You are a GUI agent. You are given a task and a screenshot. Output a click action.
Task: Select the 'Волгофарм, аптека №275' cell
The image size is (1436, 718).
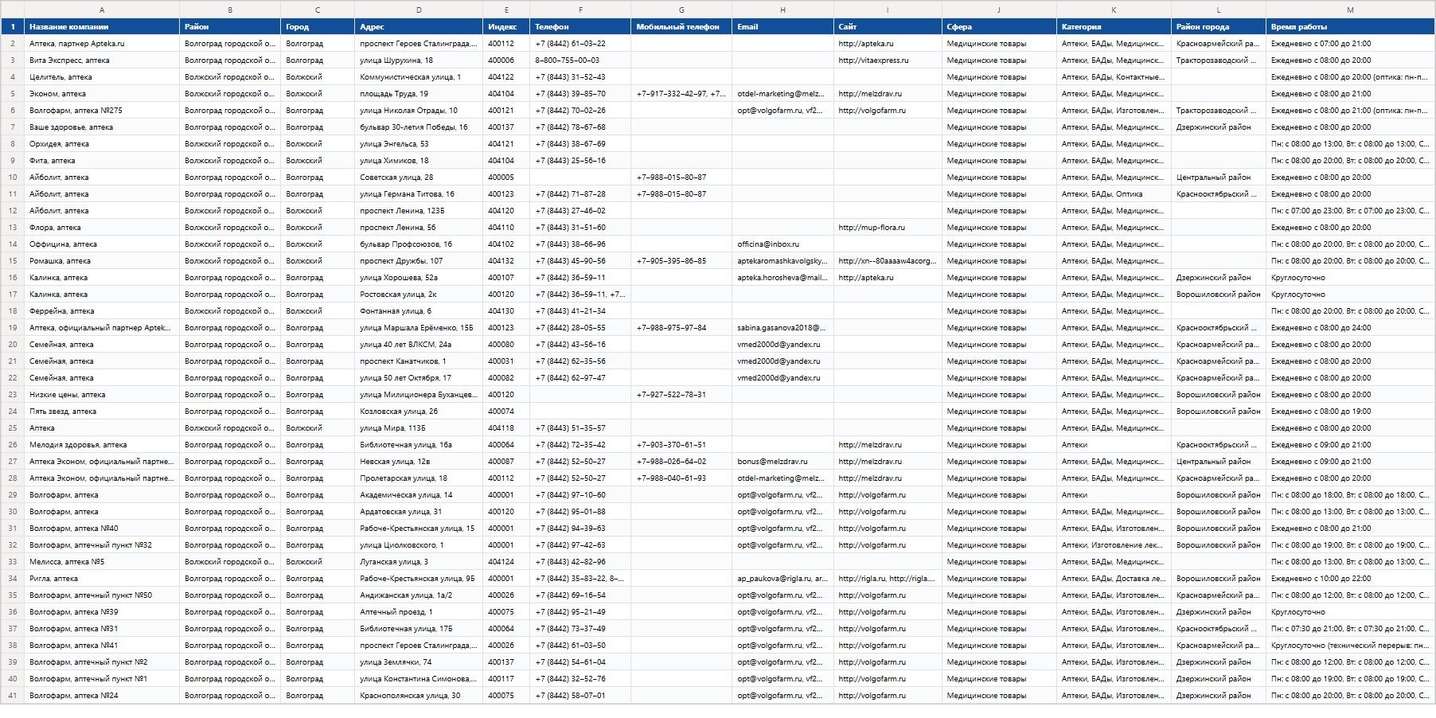pos(102,111)
